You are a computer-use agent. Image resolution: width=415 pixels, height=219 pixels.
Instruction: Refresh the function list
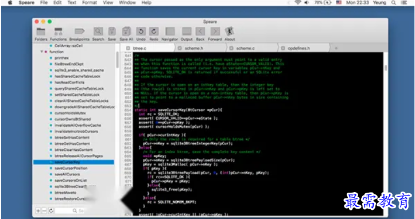pyautogui.click(x=51, y=211)
